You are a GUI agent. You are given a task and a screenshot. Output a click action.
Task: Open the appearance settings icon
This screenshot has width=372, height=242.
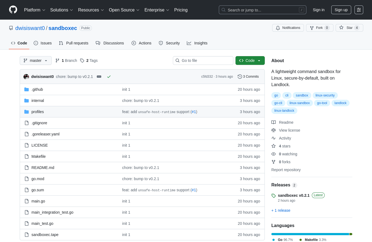359,10
